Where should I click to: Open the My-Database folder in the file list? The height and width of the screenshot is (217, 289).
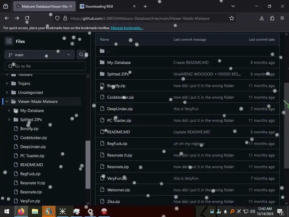[119, 62]
